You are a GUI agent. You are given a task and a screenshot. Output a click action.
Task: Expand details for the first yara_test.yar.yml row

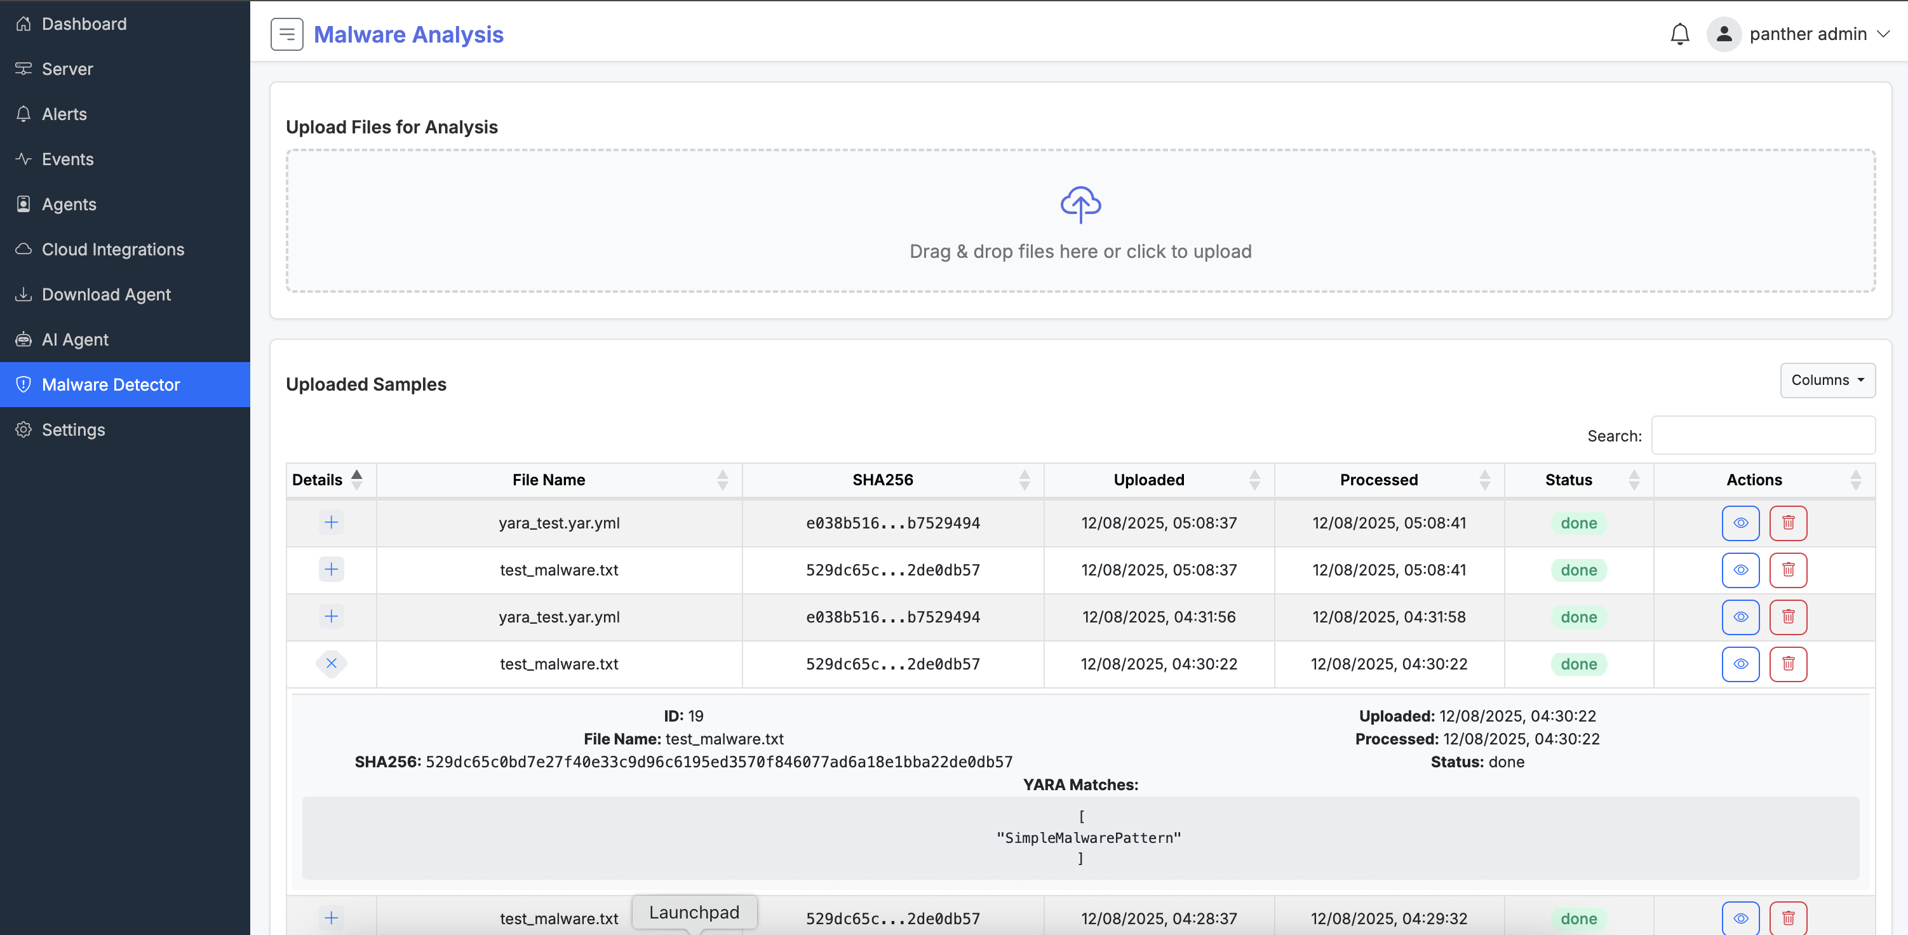(331, 522)
